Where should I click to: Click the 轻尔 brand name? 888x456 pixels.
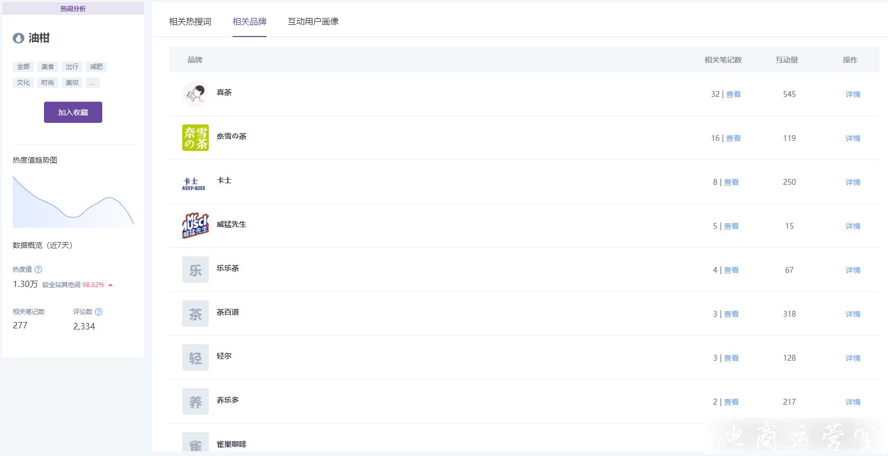[224, 356]
